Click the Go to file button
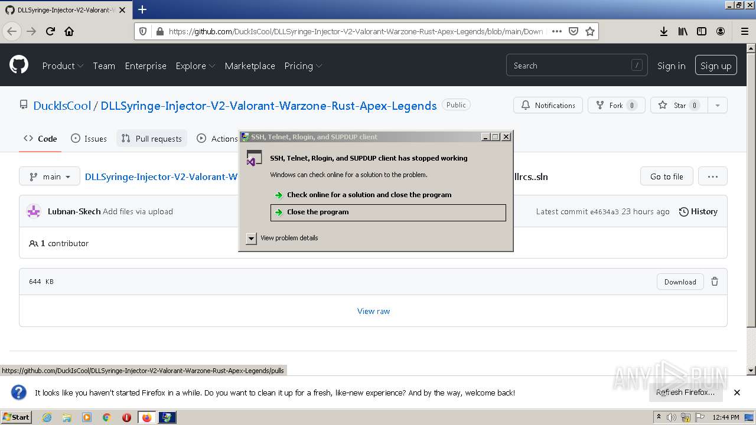The width and height of the screenshot is (756, 425). 667,176
